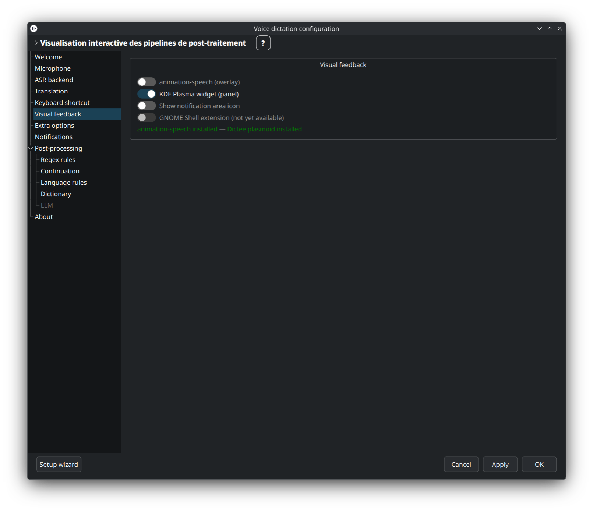This screenshot has width=593, height=512.
Task: Minimize the Voice dictation configuration window
Action: (540, 28)
